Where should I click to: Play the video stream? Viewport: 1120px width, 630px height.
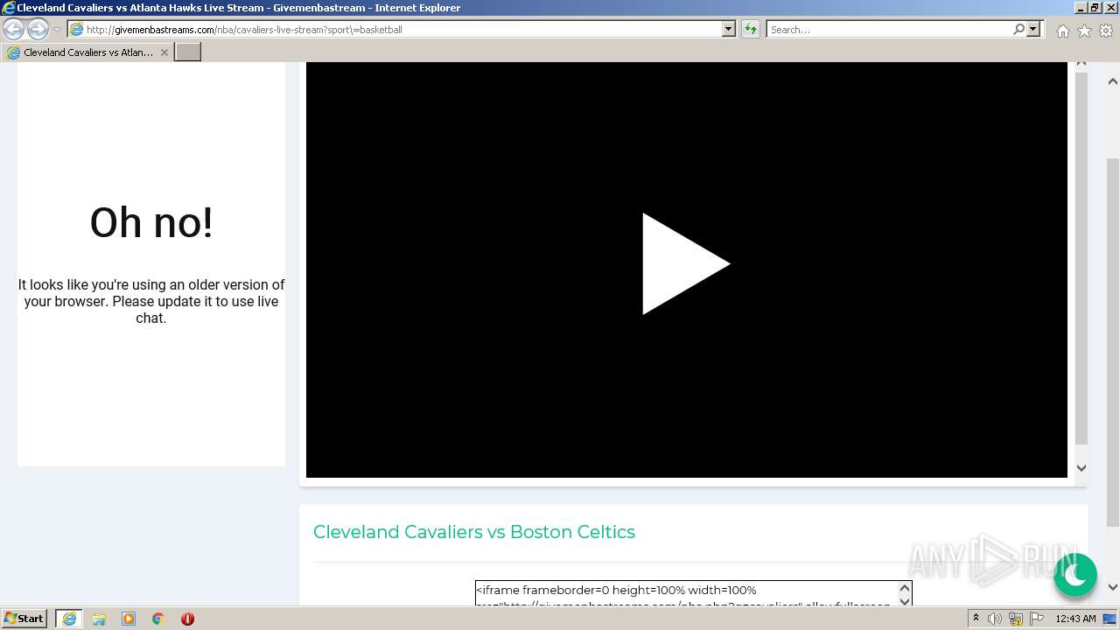tap(686, 263)
